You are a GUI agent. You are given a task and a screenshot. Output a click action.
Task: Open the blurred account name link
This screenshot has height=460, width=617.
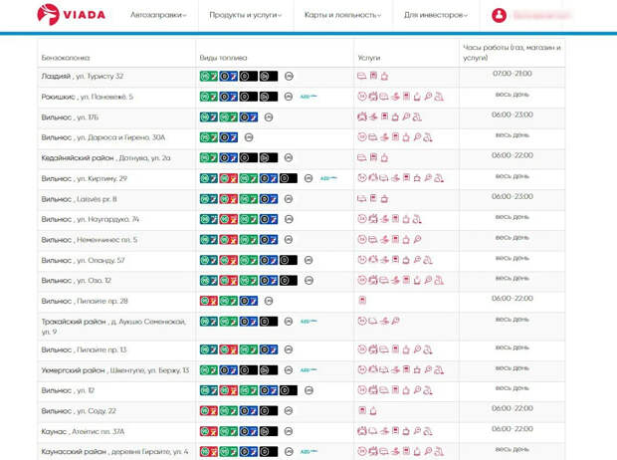tap(541, 16)
